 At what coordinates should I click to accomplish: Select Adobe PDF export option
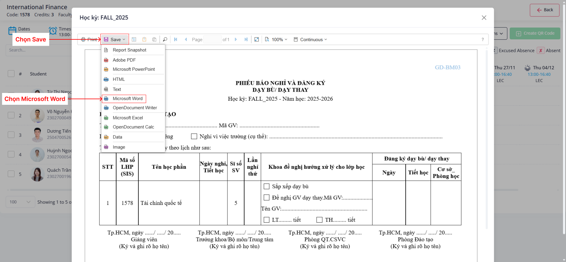(x=133, y=60)
